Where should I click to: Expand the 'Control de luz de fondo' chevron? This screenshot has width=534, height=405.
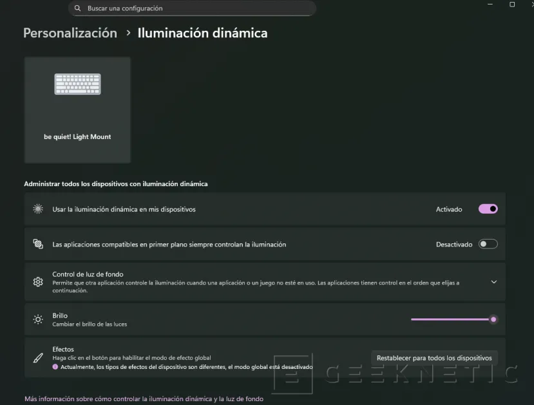(x=493, y=282)
